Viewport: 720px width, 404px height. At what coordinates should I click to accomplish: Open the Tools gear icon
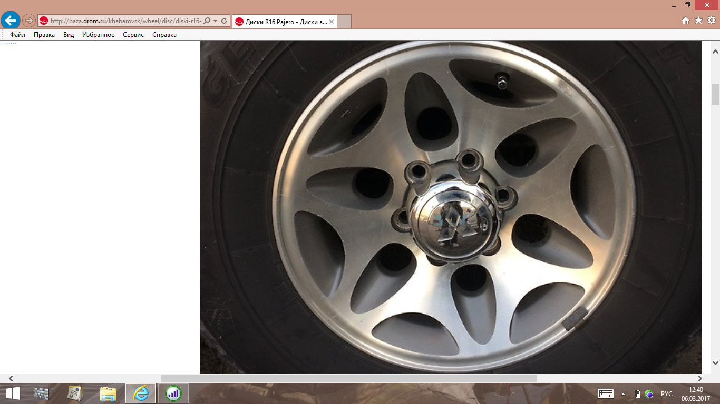coord(711,21)
